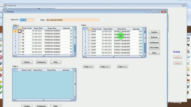This screenshot has width=191, height=107.
Task: Click the red percent icon in left sidebar
Action: pyautogui.click(x=1, y=75)
